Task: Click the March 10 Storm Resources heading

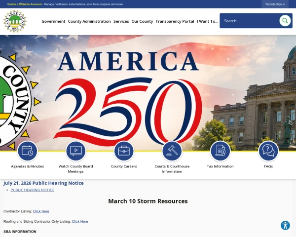Action: point(148,201)
